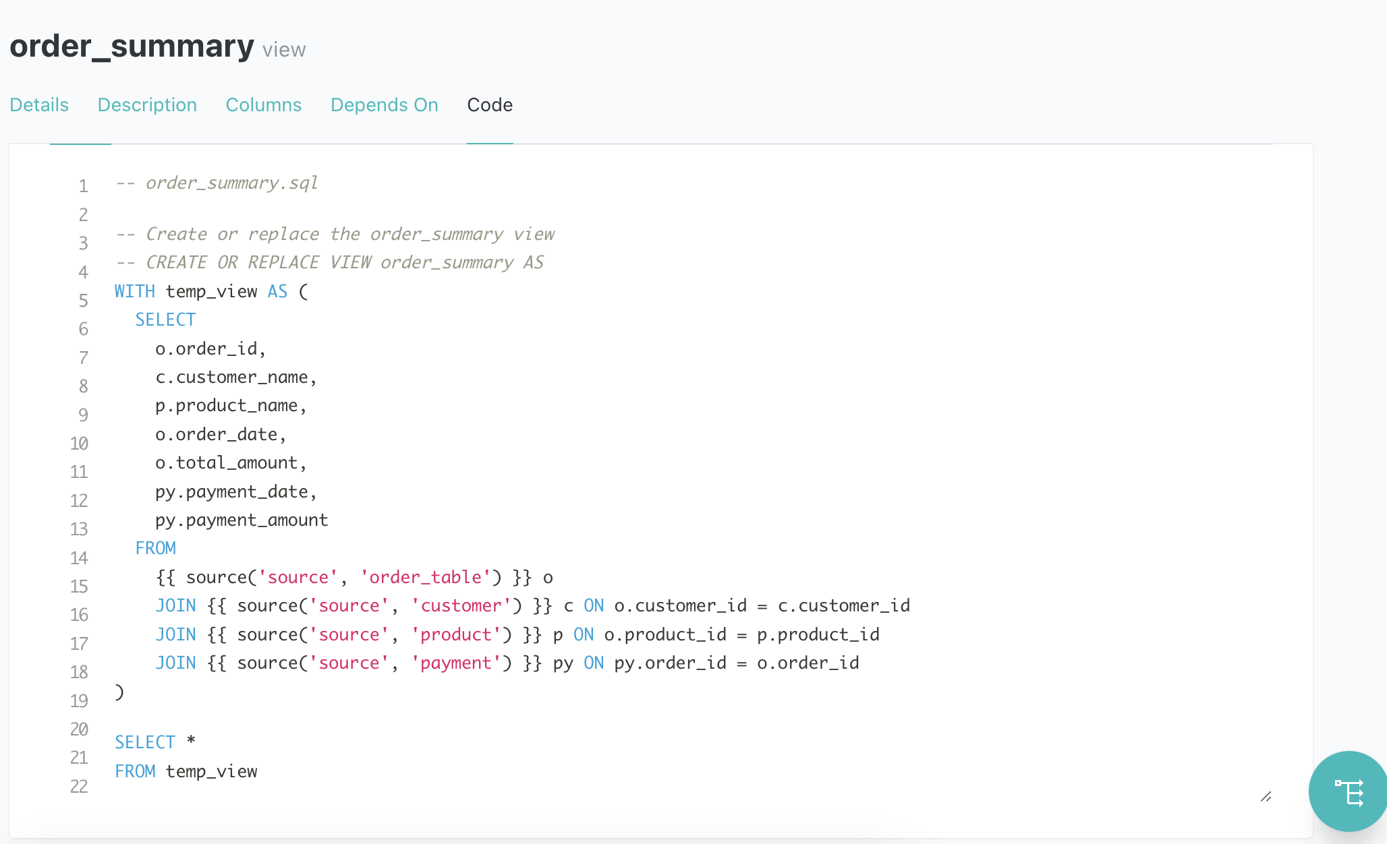Click 'o.product_id = p.product_id' join condition

point(742,634)
